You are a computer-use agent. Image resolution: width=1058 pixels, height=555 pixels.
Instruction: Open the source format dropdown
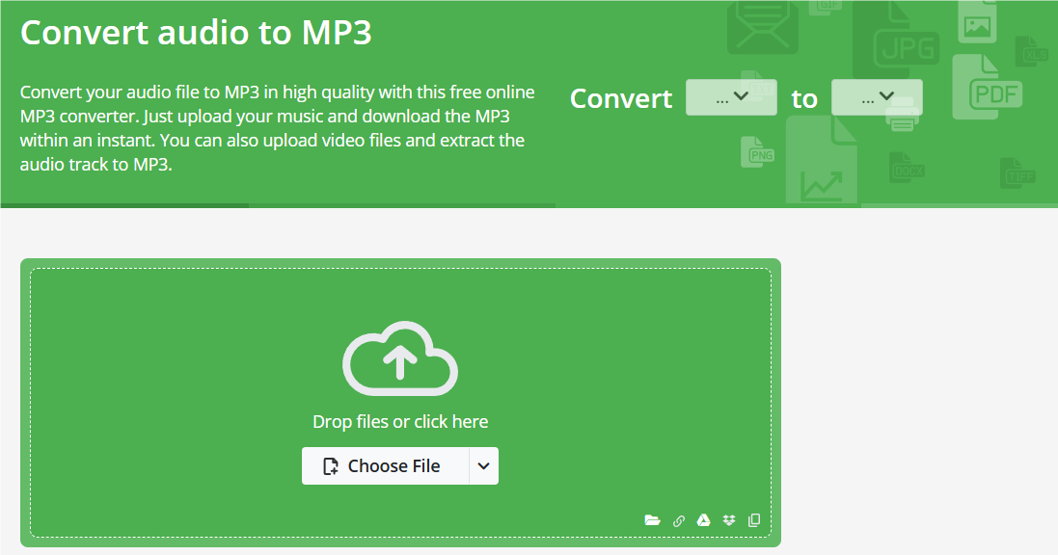point(731,96)
